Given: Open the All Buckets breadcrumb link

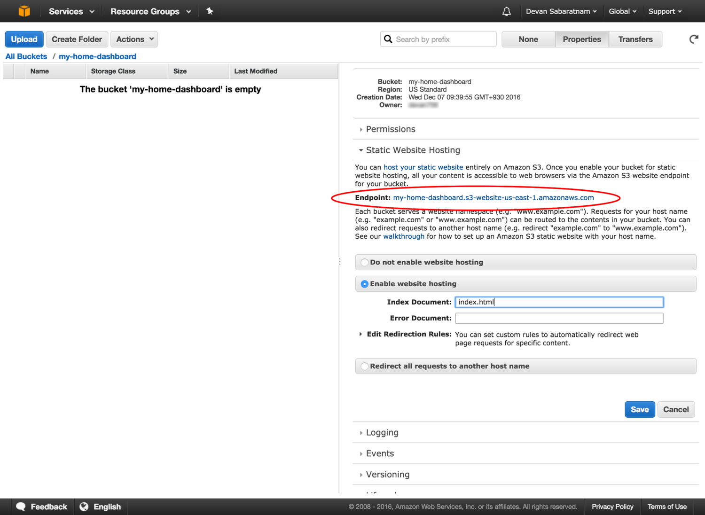Looking at the screenshot, I should [x=26, y=56].
